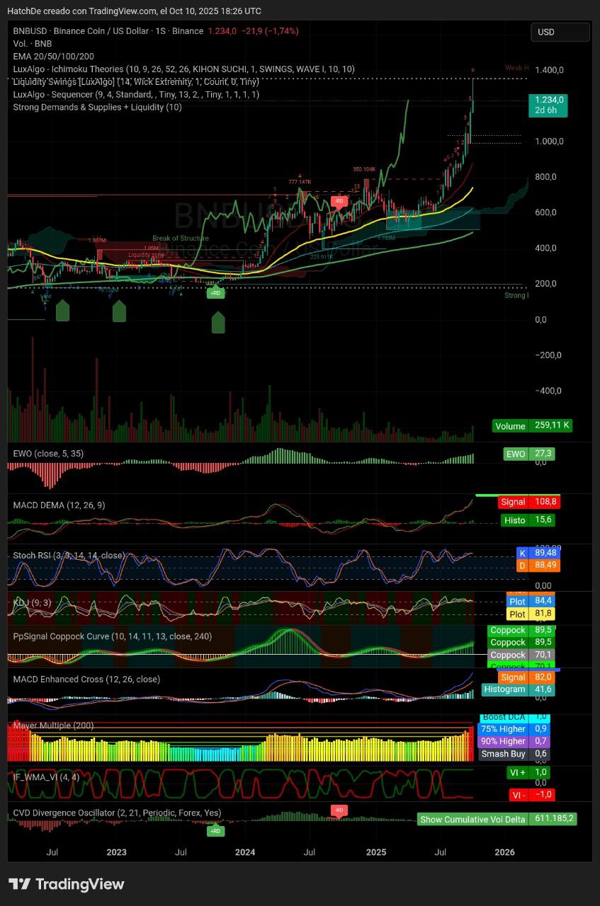This screenshot has width=600, height=906.
Task: Click the 2025 label on the time axis
Action: coord(375,851)
